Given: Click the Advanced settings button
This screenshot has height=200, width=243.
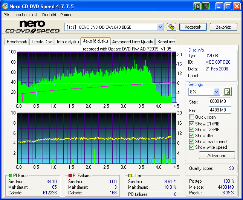Looking at the screenshot, I should (217, 156).
